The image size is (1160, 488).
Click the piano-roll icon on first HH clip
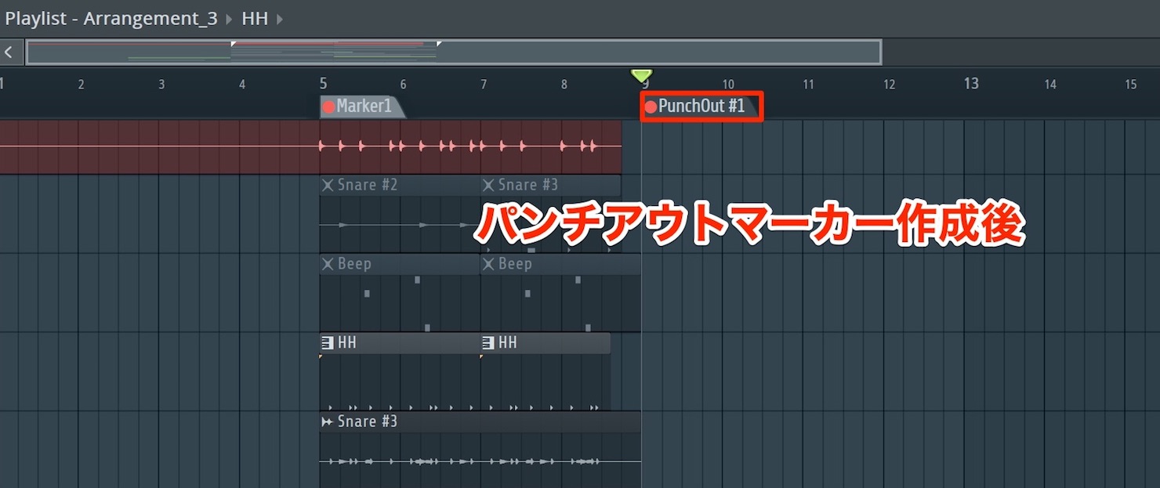tap(328, 342)
